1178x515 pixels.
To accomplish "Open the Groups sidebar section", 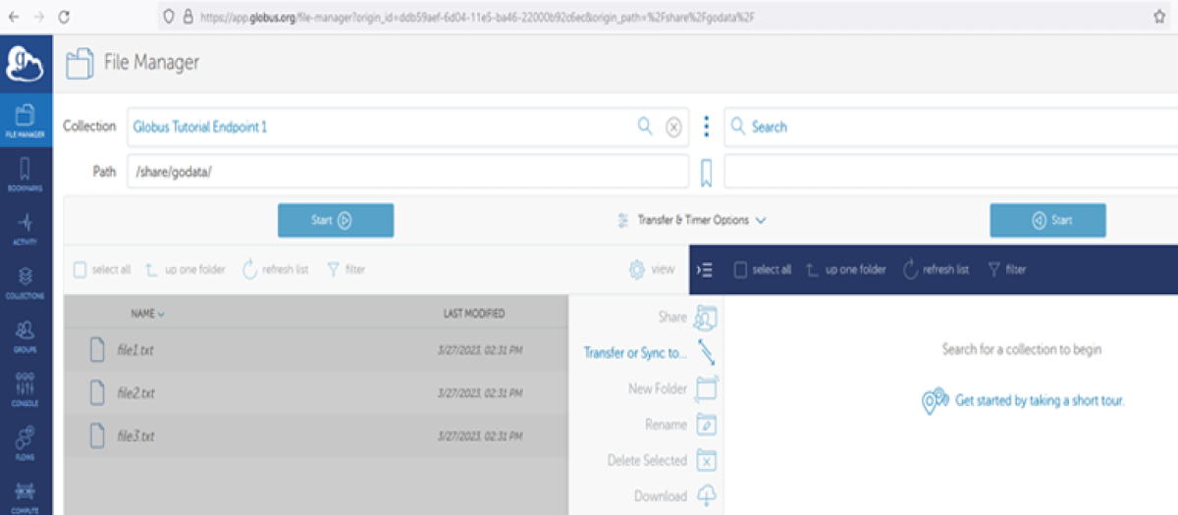I will [26, 335].
